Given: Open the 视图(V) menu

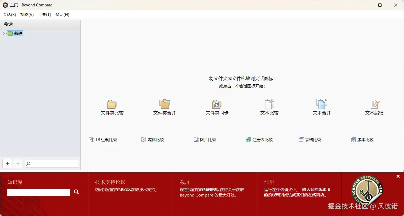Looking at the screenshot, I should click(27, 15).
